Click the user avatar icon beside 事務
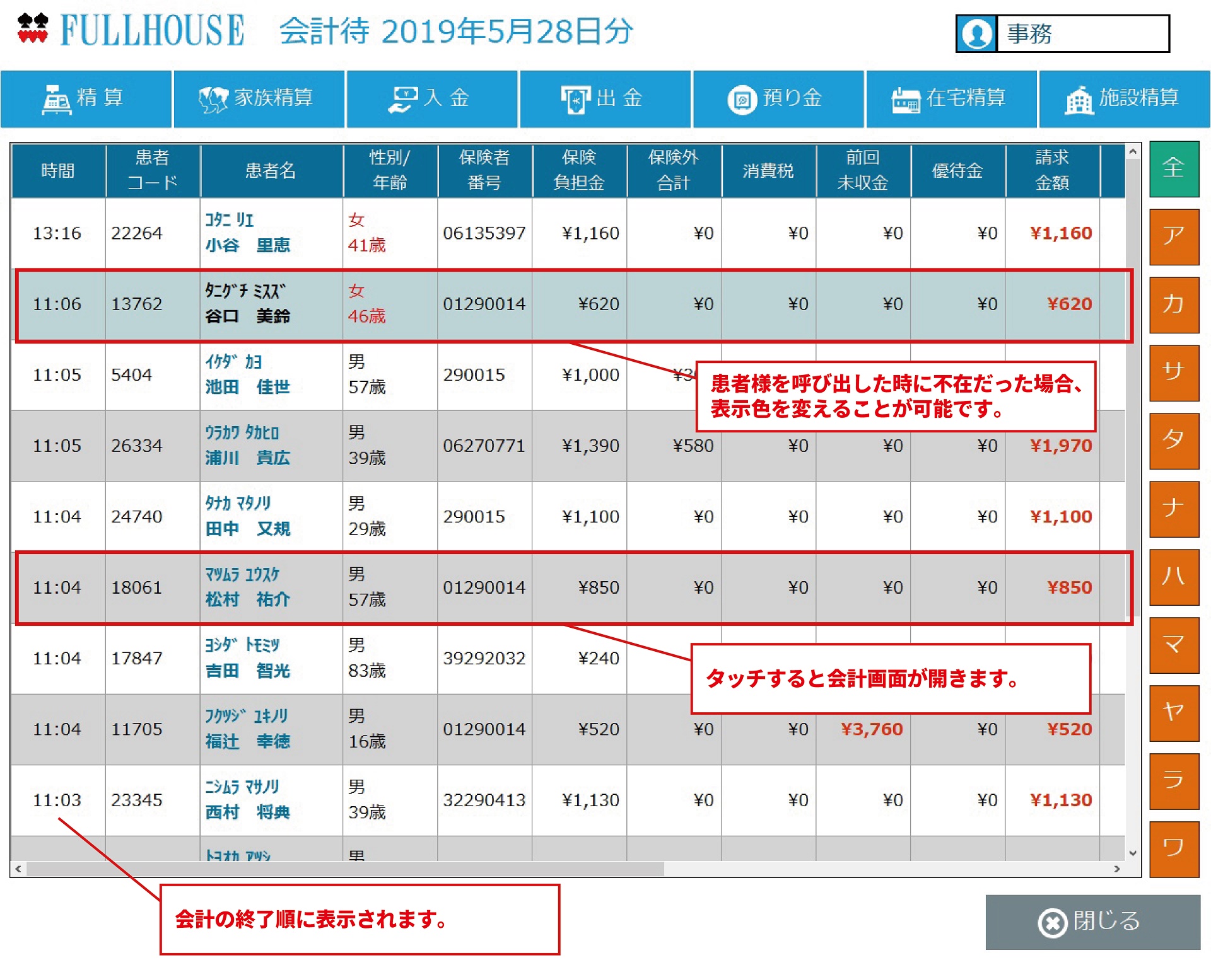Viewport: 1211px width, 965px height. [976, 34]
